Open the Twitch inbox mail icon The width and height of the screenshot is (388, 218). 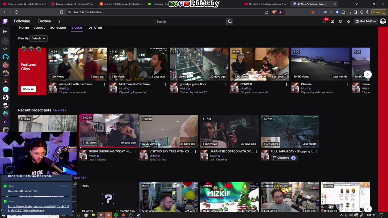333,21
